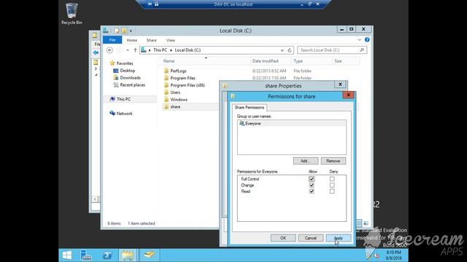Switch to large icons view in status bar

click(x=366, y=223)
